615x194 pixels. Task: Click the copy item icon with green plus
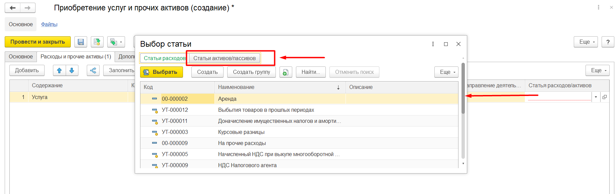pyautogui.click(x=286, y=72)
